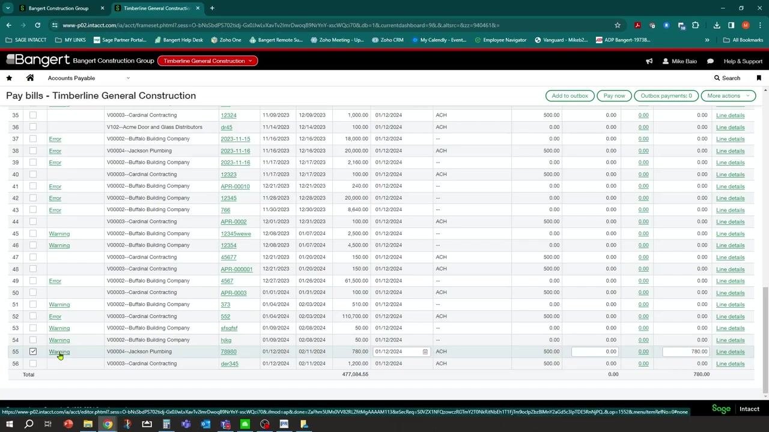Open Windows taskbar search
This screenshot has width=769, height=432.
(29, 424)
